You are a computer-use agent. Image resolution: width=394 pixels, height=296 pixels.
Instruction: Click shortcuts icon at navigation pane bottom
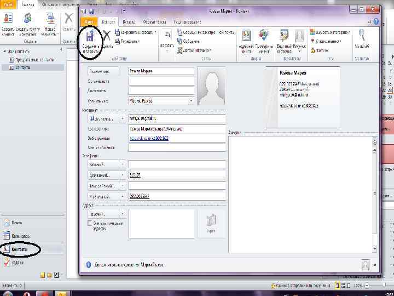pos(56,275)
